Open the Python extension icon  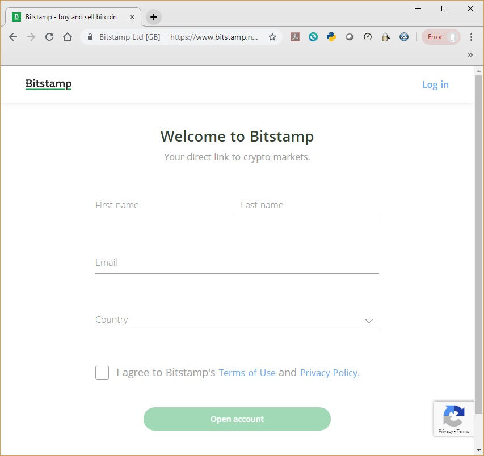tap(331, 37)
